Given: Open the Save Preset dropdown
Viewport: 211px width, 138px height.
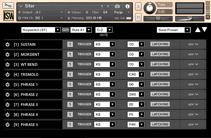Looking at the screenshot, I should 174,30.
